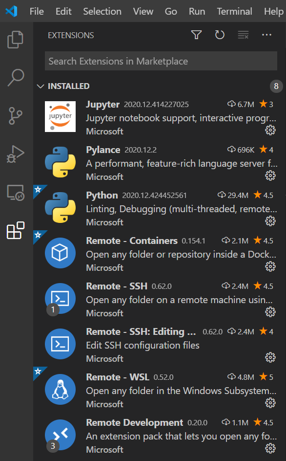Open the Selection menu

[102, 11]
